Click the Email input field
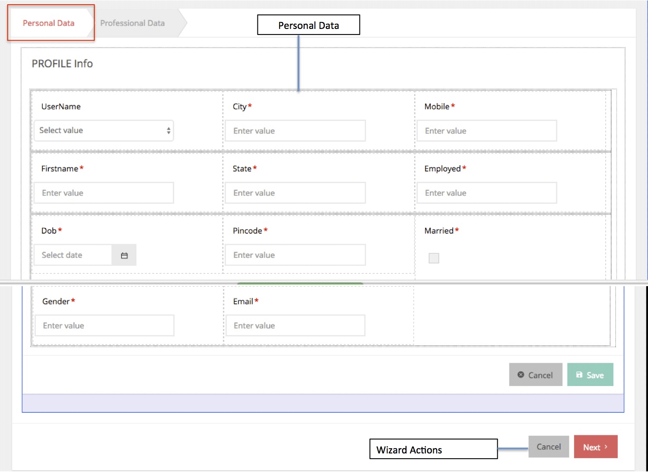 pyautogui.click(x=295, y=325)
